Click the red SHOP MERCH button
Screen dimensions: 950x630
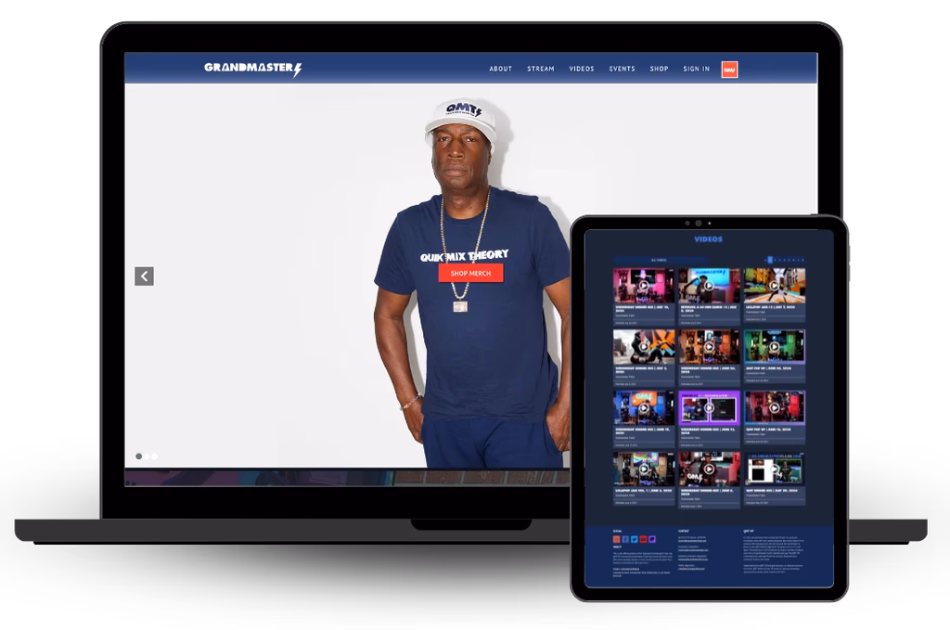[x=470, y=273]
